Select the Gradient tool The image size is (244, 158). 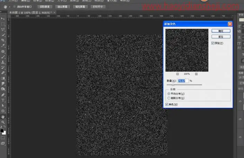(x=3, y=78)
